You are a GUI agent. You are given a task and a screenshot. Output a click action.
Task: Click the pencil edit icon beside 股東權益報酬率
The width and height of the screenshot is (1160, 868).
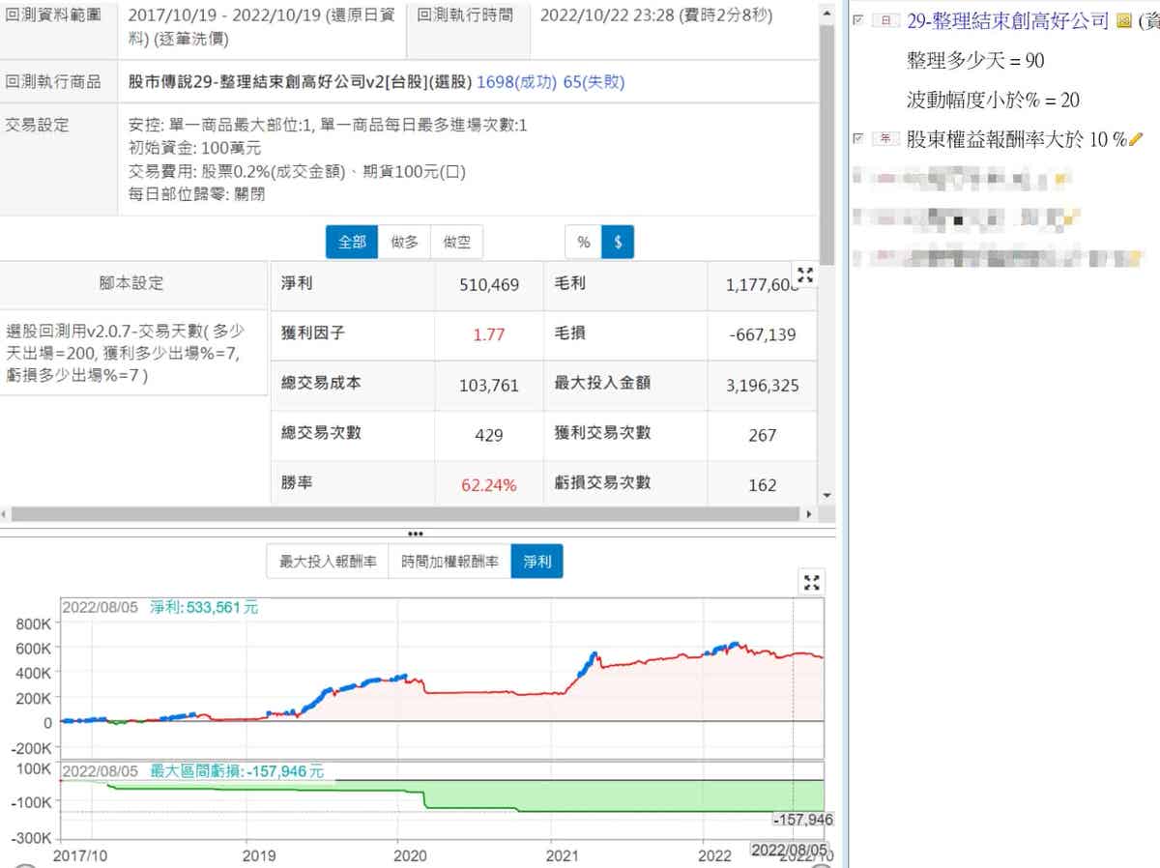point(1136,140)
